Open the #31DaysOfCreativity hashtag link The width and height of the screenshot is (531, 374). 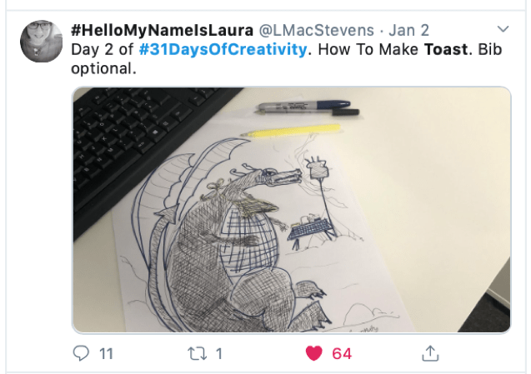[x=223, y=49]
